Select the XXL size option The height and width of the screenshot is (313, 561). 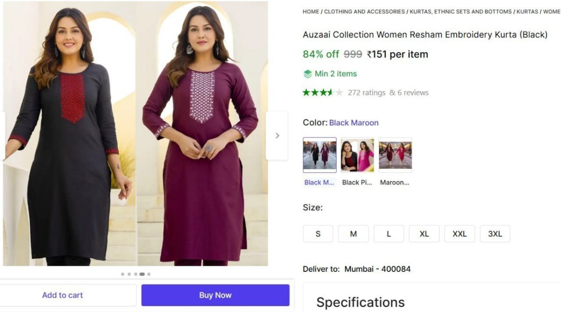460,233
